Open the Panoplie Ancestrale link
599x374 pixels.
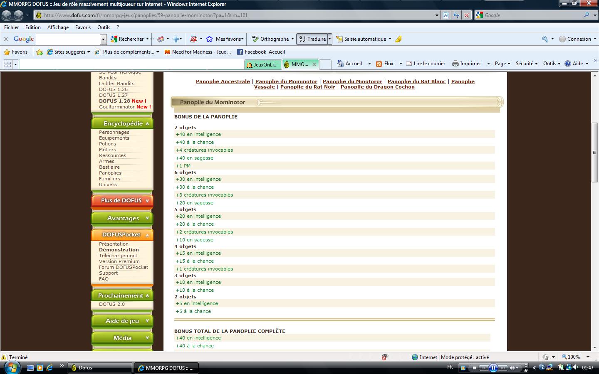point(223,81)
